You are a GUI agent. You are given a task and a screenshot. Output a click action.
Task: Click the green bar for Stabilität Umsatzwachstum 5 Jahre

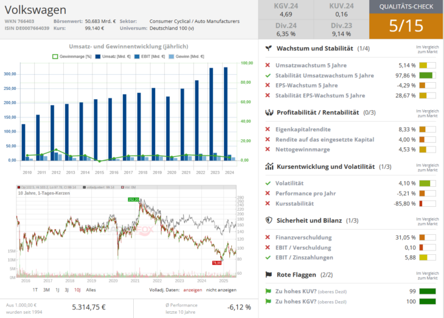pos(426,75)
